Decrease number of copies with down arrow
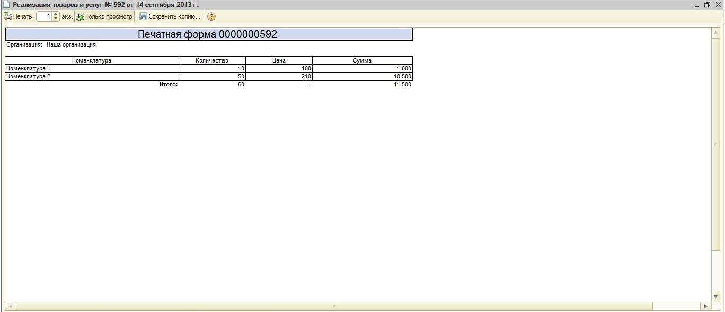Viewport: 725px width, 312px height. (56, 19)
